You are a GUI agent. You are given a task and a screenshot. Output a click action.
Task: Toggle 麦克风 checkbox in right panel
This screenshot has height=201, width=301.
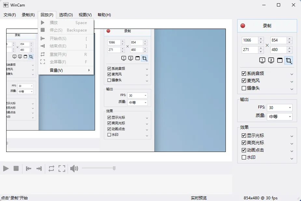[244, 81]
